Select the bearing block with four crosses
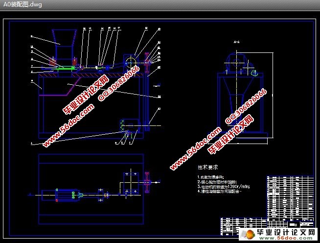Screen dimensions: 320x243 [129, 181]
